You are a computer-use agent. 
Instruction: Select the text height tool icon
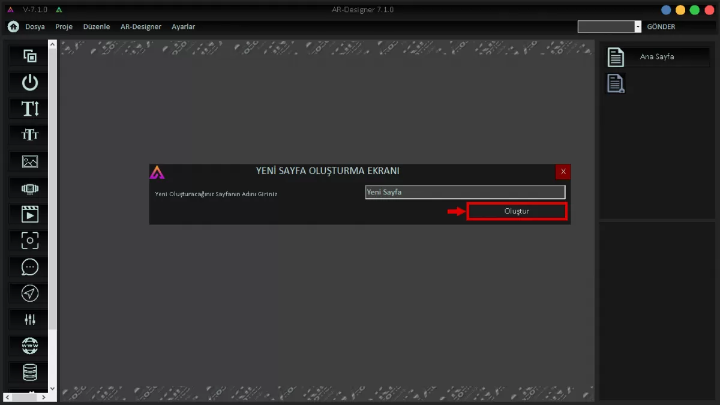point(29,109)
